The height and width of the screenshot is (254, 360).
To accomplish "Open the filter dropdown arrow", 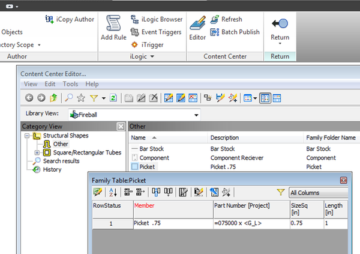I will point(104,98).
